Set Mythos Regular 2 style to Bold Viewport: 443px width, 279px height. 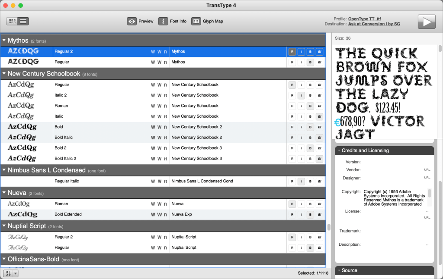[x=310, y=51]
